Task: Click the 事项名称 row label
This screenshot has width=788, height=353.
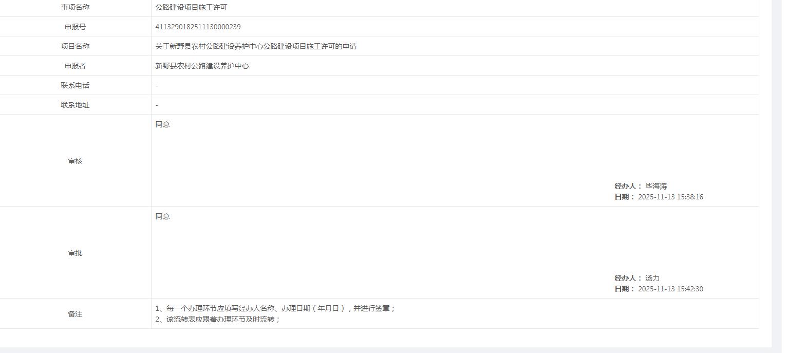Action: (x=74, y=7)
